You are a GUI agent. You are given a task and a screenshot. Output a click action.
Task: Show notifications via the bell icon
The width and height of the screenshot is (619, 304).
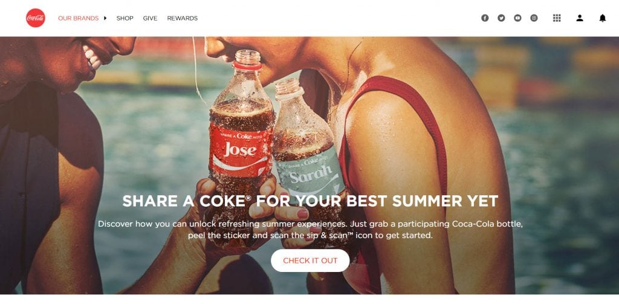point(603,18)
